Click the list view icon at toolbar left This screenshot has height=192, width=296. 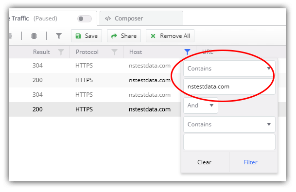(x=10, y=36)
